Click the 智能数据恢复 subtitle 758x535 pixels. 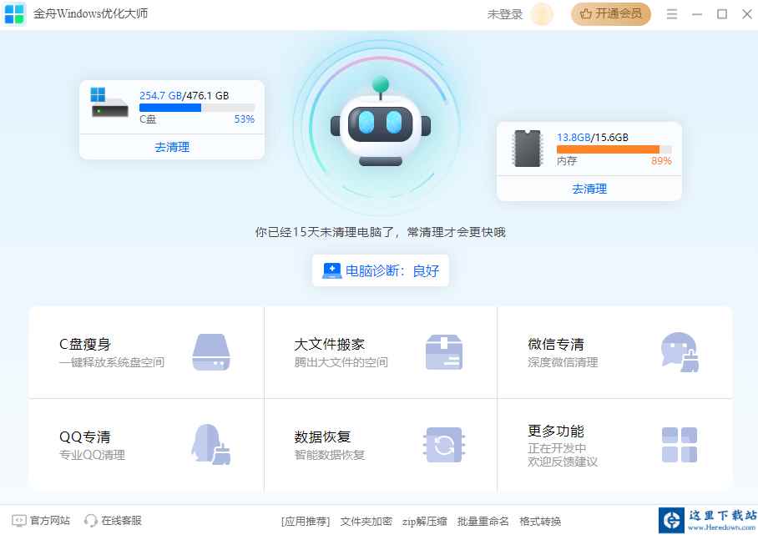(329, 455)
